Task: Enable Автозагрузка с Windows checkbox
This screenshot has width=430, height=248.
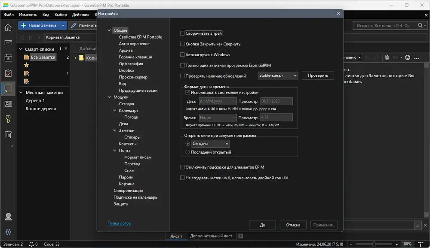Action: pos(182,54)
